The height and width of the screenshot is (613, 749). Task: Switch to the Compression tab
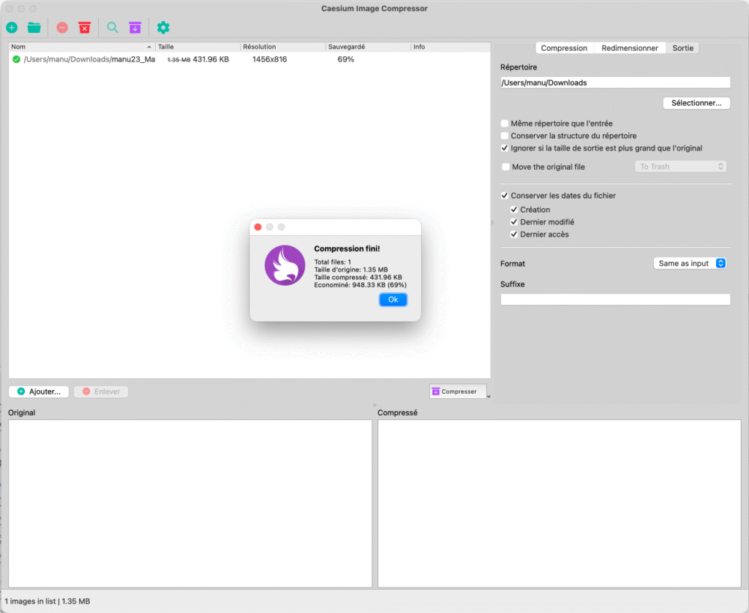tap(564, 48)
